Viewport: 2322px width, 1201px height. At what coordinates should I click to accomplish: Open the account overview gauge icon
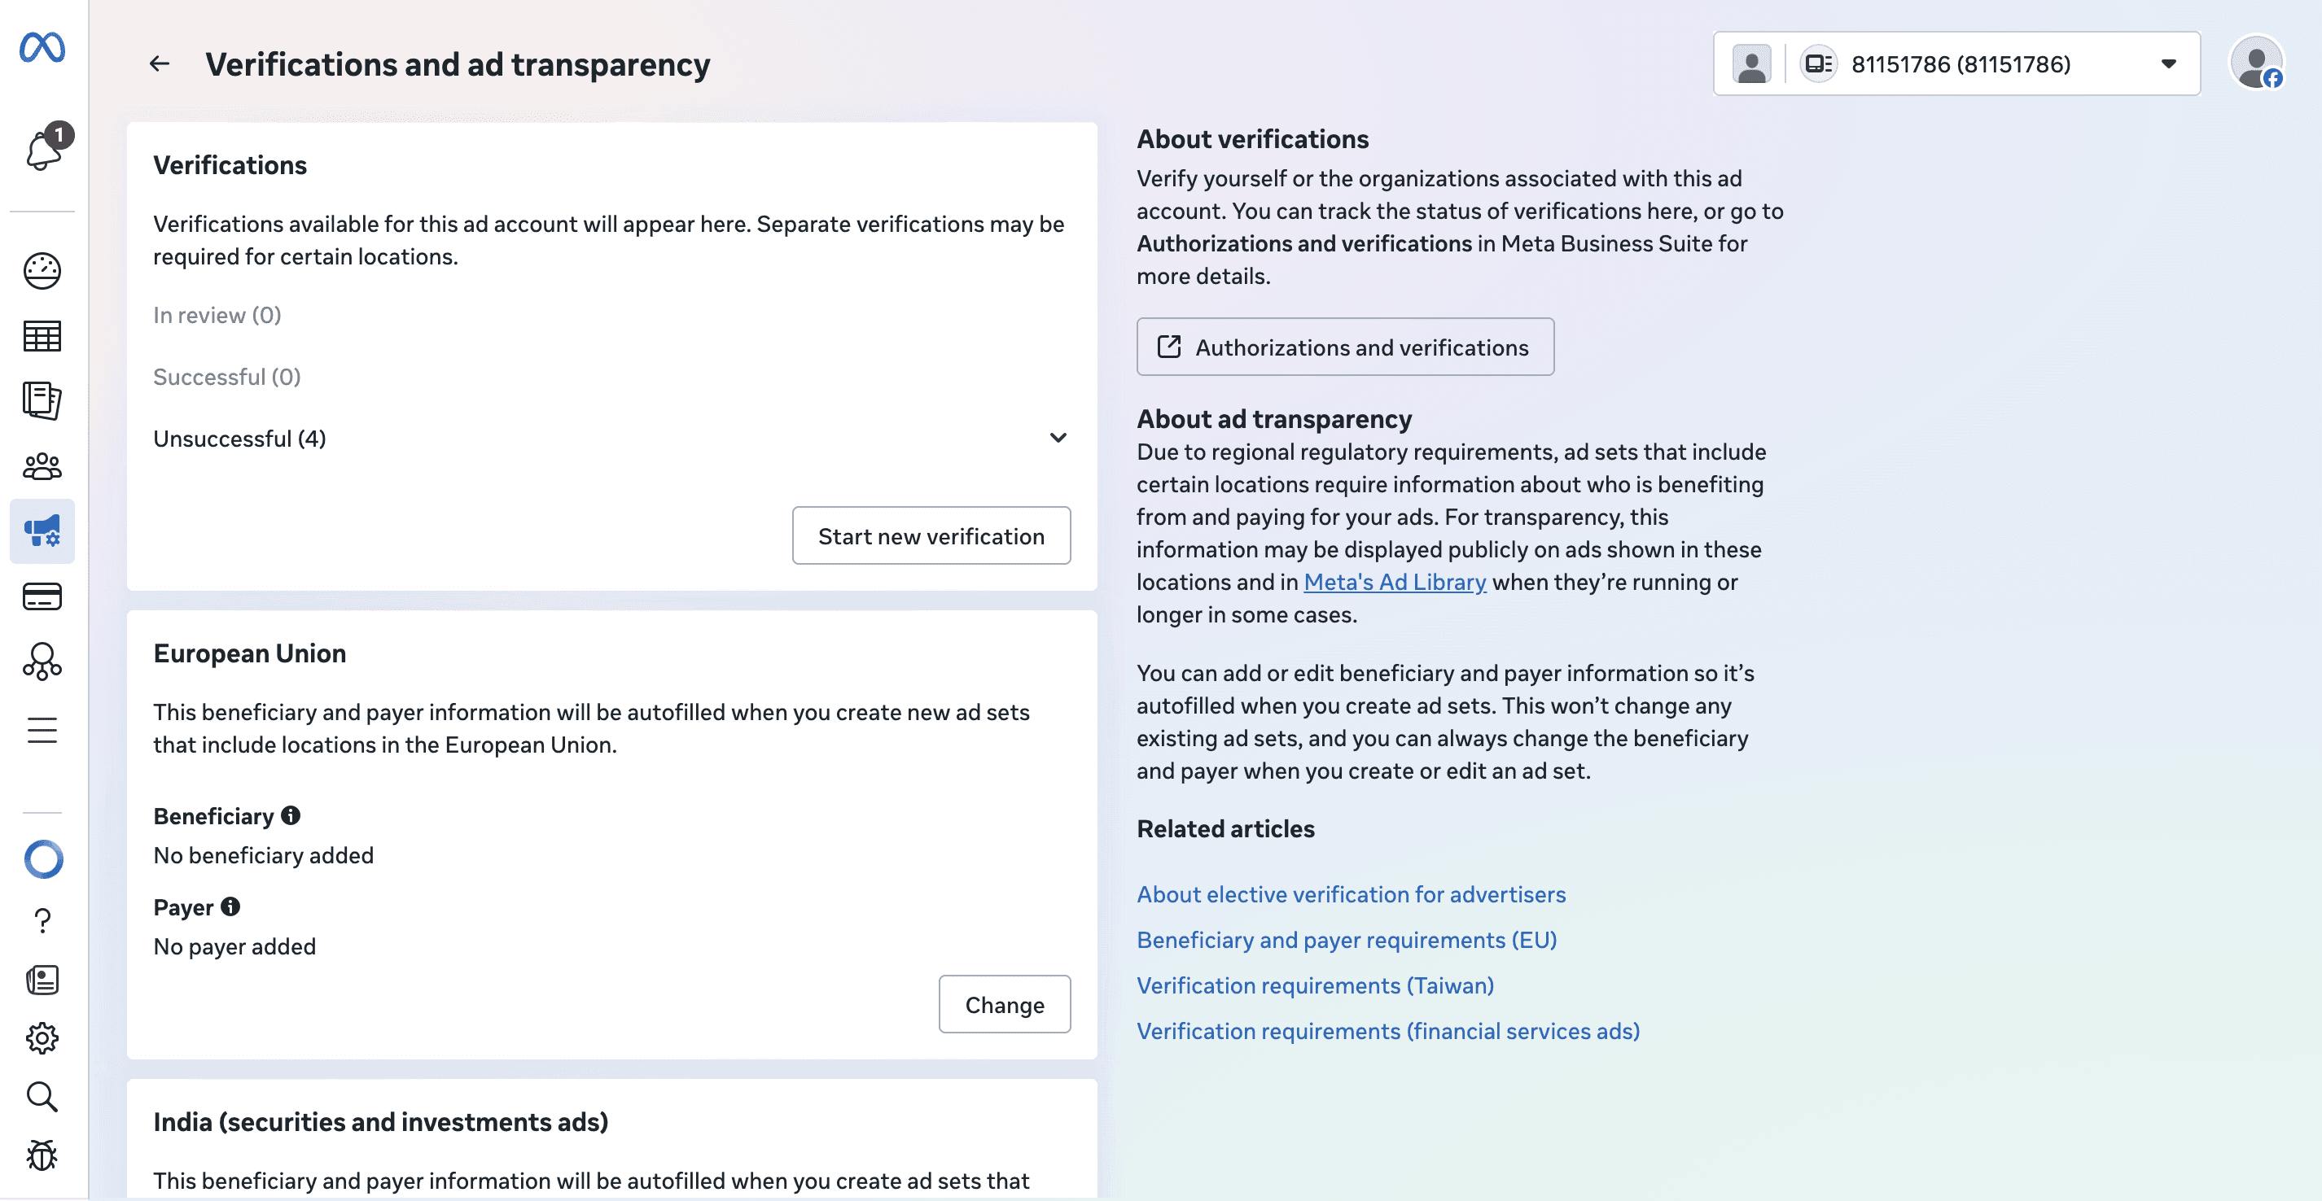point(42,270)
